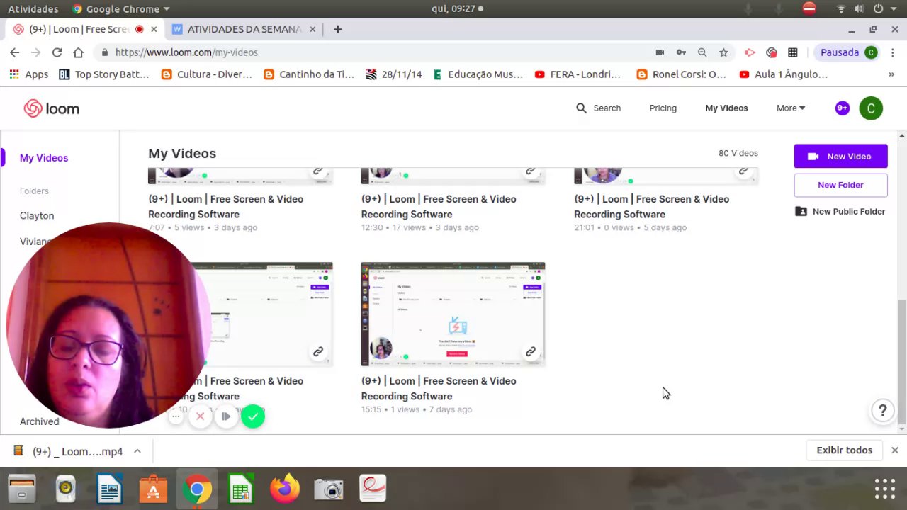Click the Loom logo in the header
Image resolution: width=907 pixels, height=510 pixels.
point(51,108)
